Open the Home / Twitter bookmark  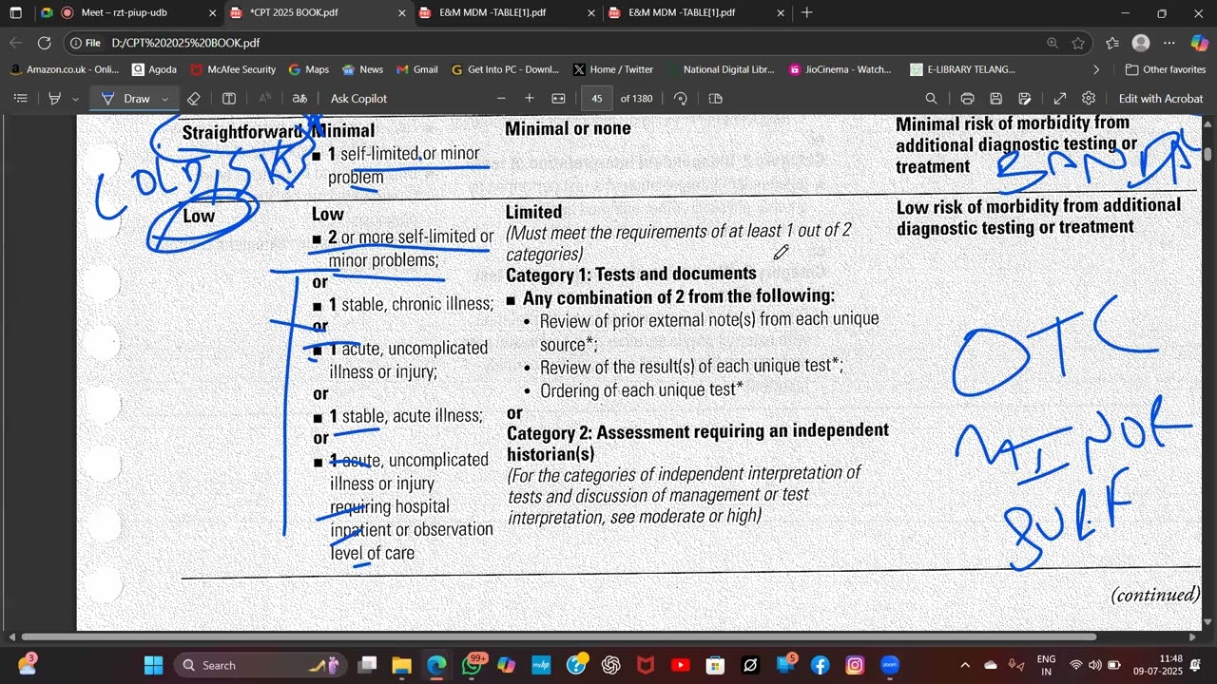613,69
